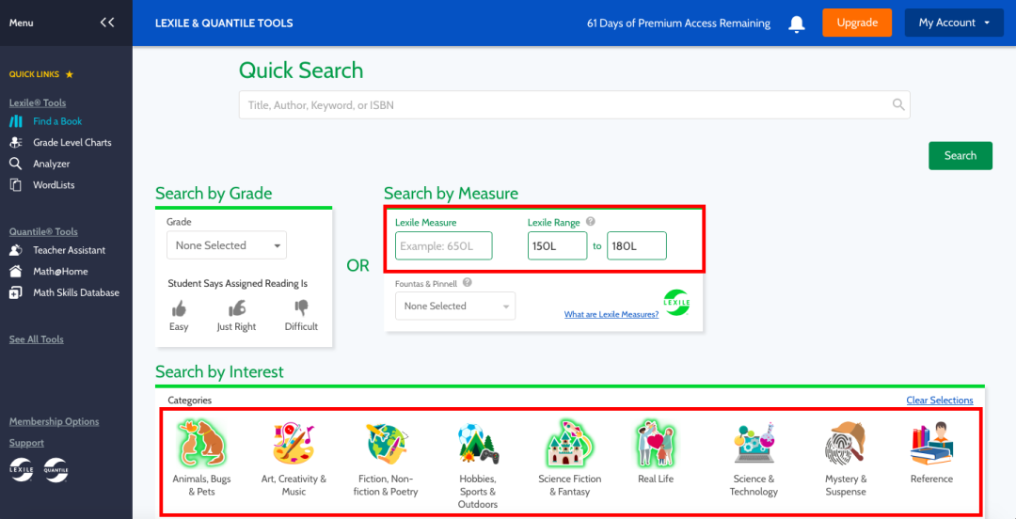The width and height of the screenshot is (1016, 519).
Task: Toggle Hobbies, Sports & Outdoors category
Action: coord(478,464)
